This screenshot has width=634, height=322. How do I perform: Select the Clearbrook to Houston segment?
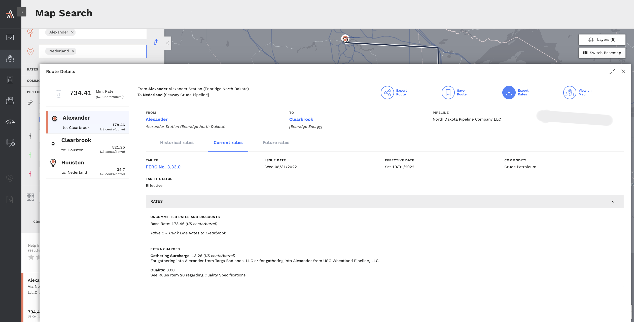(x=88, y=145)
